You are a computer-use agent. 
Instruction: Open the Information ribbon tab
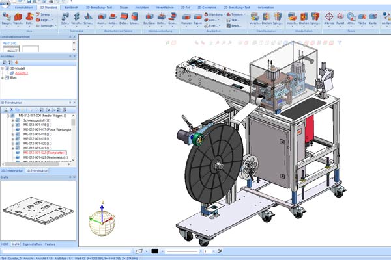click(x=266, y=8)
